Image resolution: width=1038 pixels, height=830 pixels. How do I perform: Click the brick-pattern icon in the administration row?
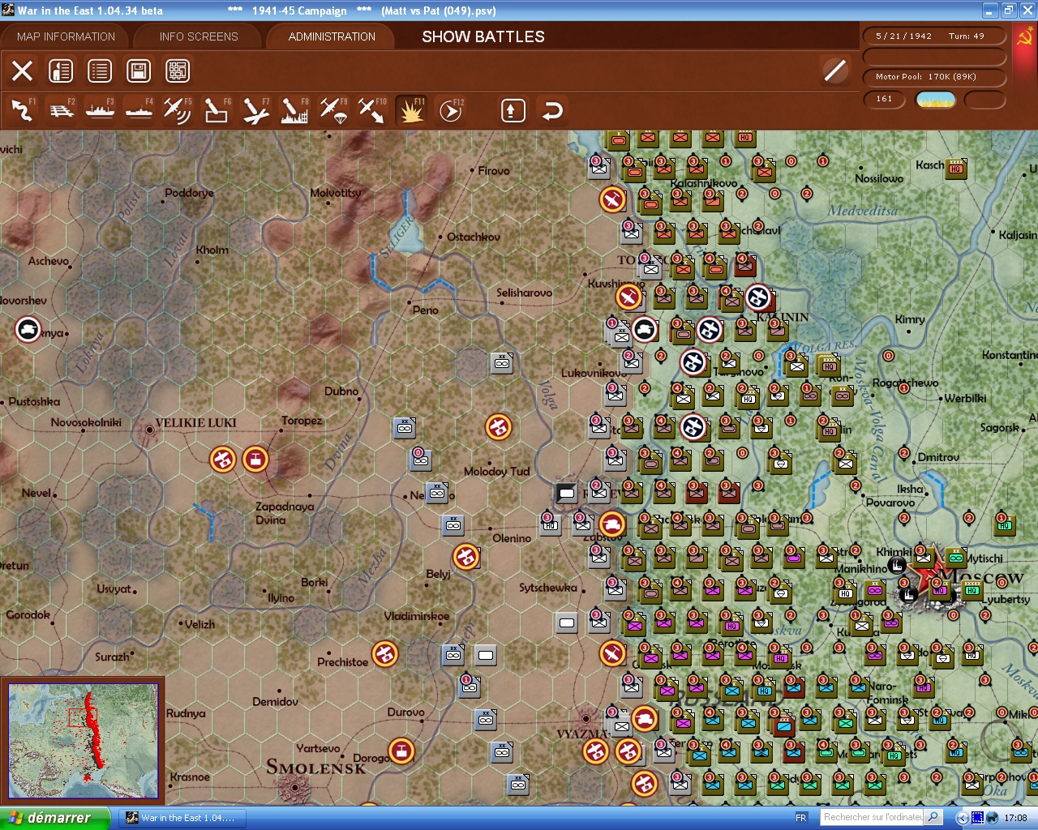coord(178,71)
